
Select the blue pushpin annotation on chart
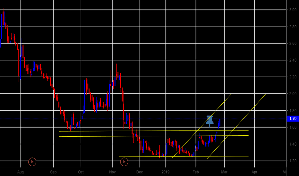pos(210,121)
